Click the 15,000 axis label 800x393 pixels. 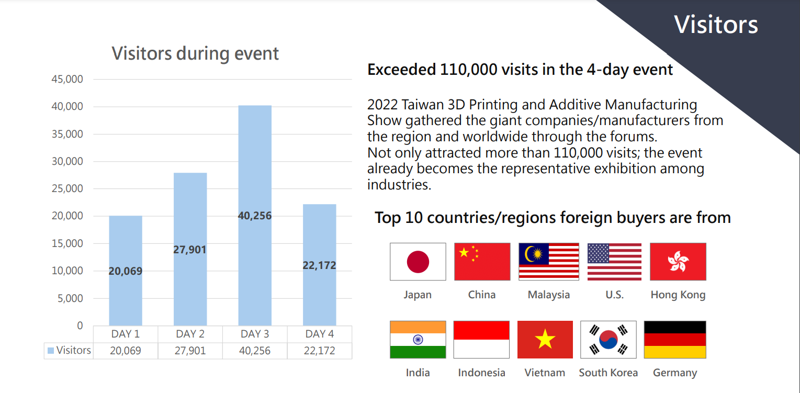pos(67,243)
